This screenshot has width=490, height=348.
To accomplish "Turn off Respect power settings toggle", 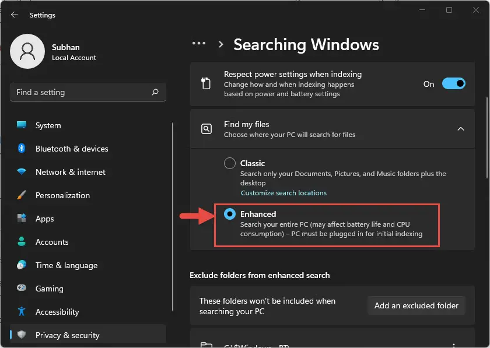I will 453,83.
